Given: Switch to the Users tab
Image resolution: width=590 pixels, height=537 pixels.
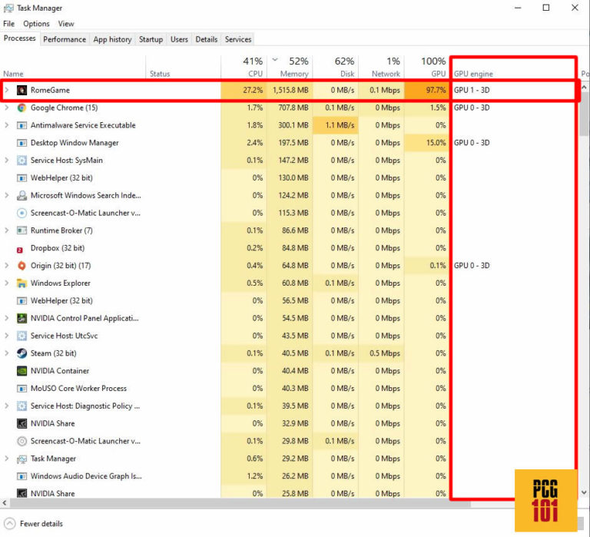Looking at the screenshot, I should pyautogui.click(x=179, y=39).
